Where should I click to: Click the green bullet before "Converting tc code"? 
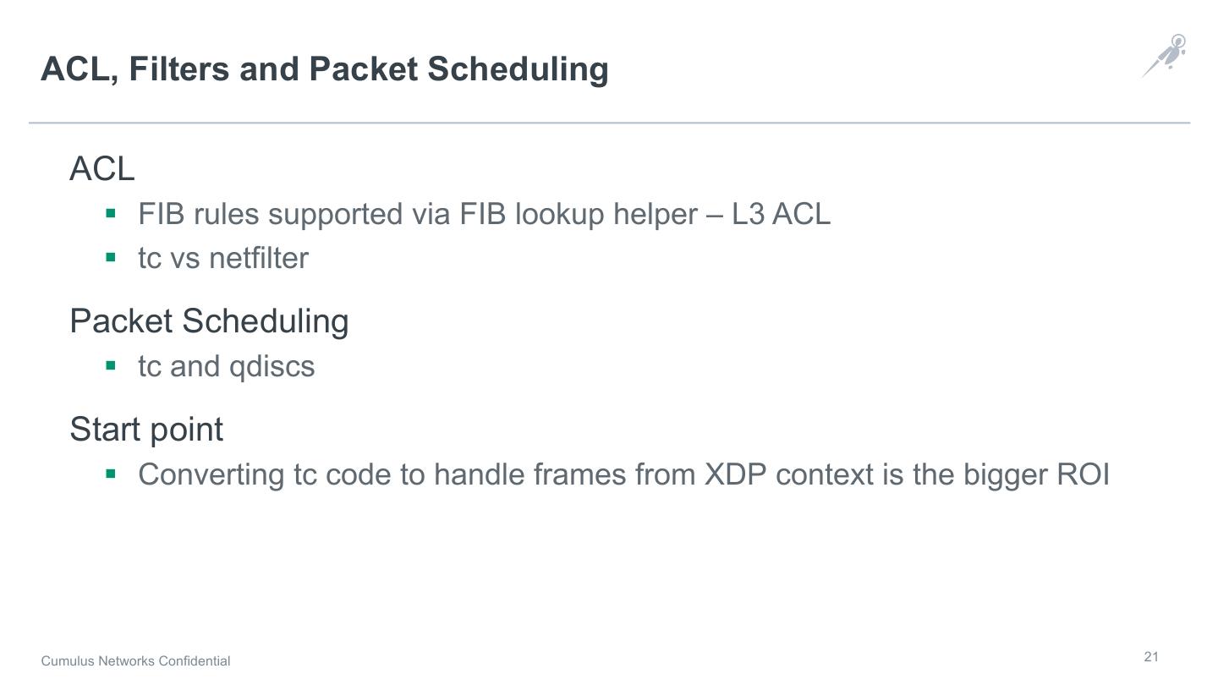pyautogui.click(x=111, y=474)
